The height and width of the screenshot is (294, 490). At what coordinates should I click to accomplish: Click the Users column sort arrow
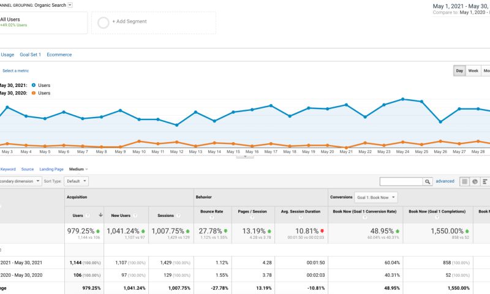[100, 216]
